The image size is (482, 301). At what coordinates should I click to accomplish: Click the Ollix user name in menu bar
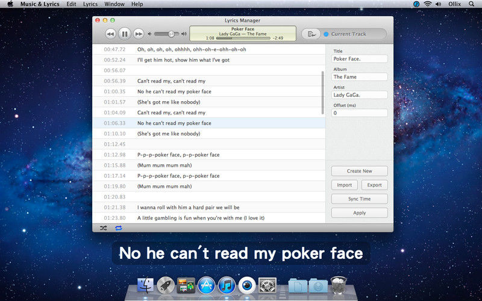click(455, 4)
